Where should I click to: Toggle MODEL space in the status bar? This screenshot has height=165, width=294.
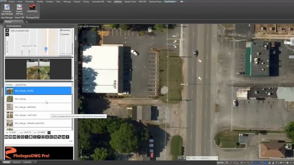pos(220,163)
